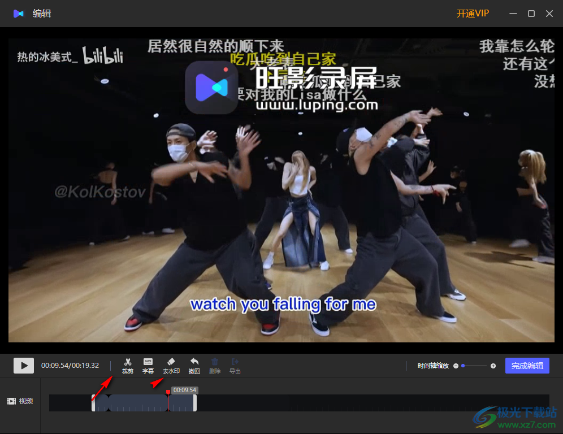Click the 时间轴缩放 label
563x434 pixels.
[x=433, y=366]
